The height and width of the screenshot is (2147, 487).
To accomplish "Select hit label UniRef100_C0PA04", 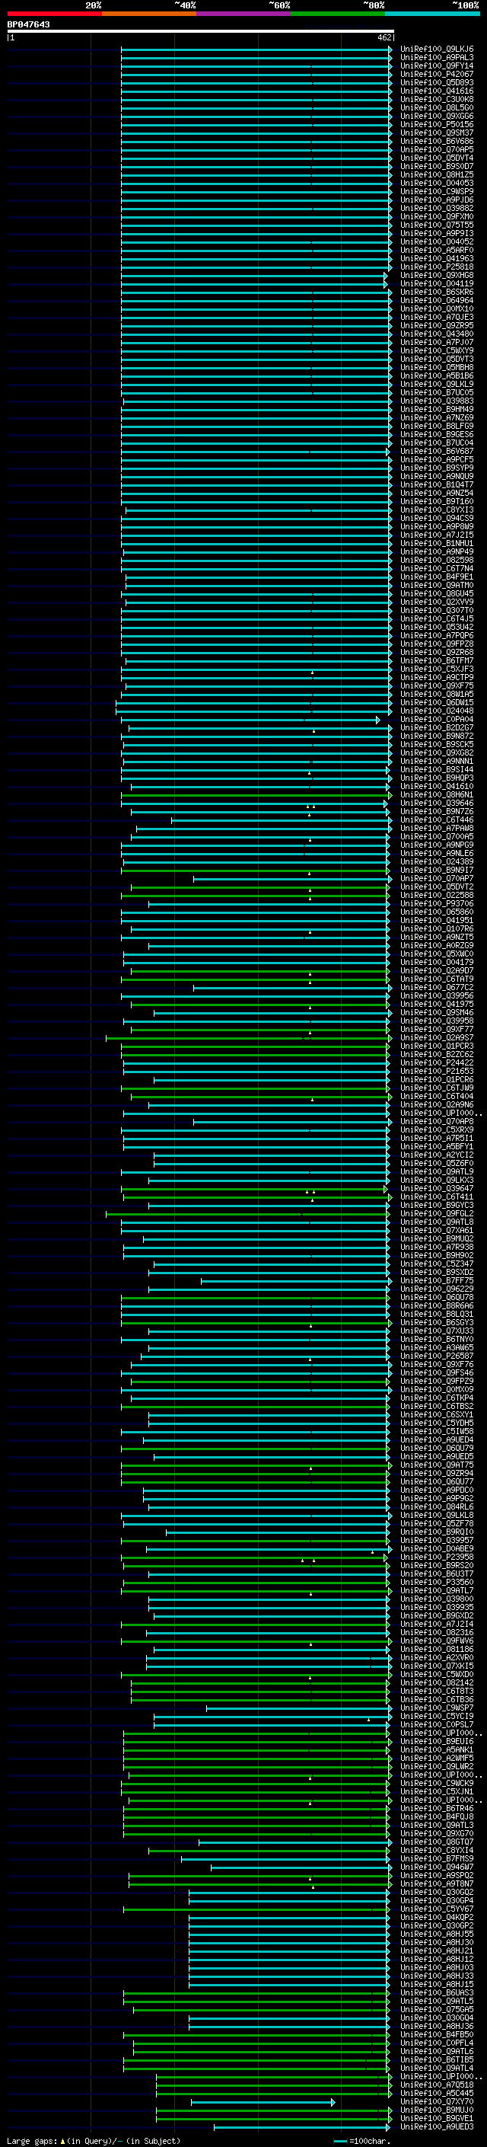I will 437,720.
